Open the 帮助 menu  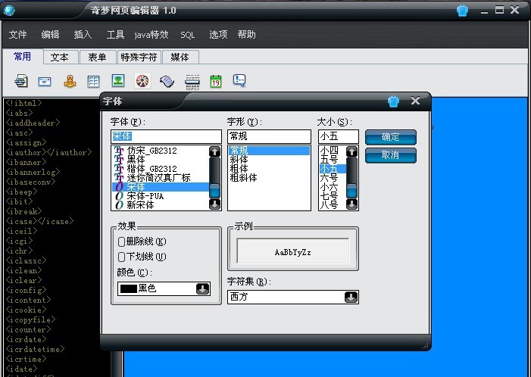(x=246, y=35)
